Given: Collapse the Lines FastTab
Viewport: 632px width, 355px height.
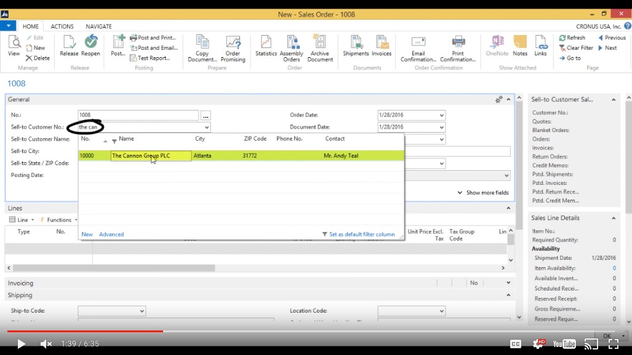Looking at the screenshot, I should 509,208.
